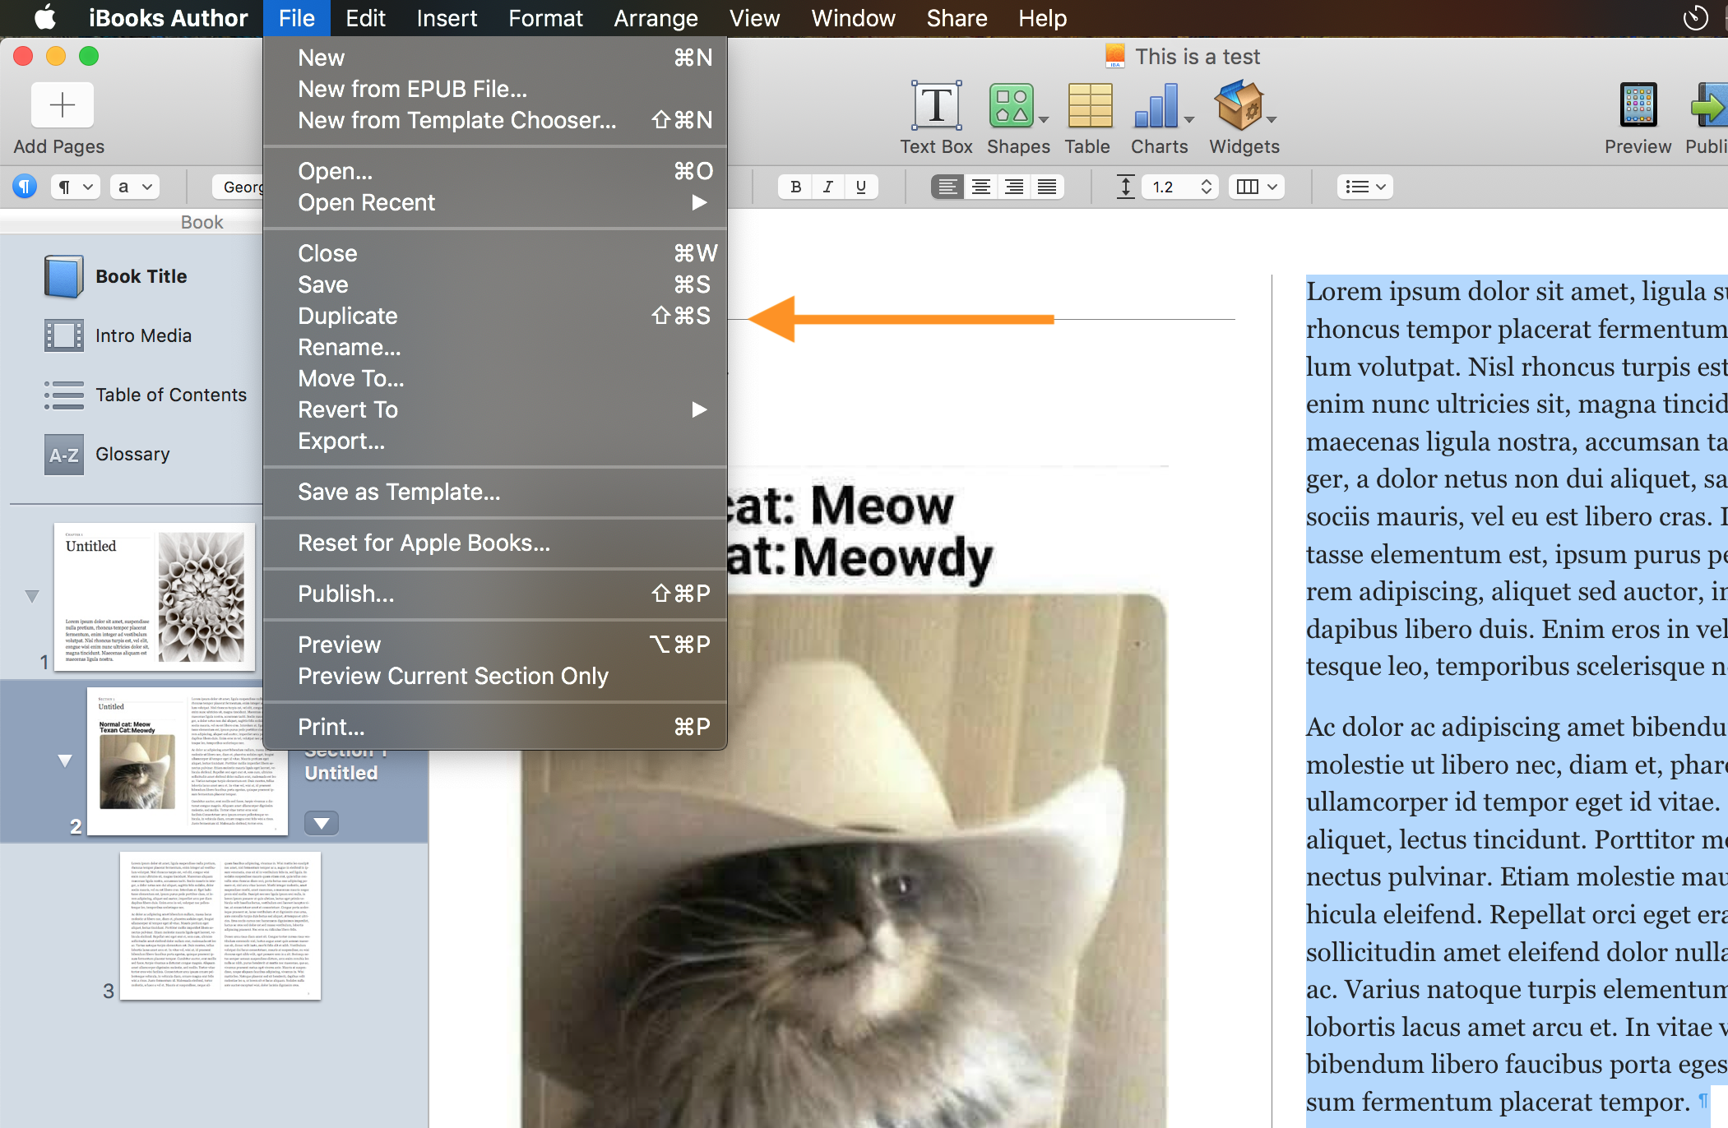Viewport: 1728px width, 1128px height.
Task: Align text left
Action: [947, 187]
